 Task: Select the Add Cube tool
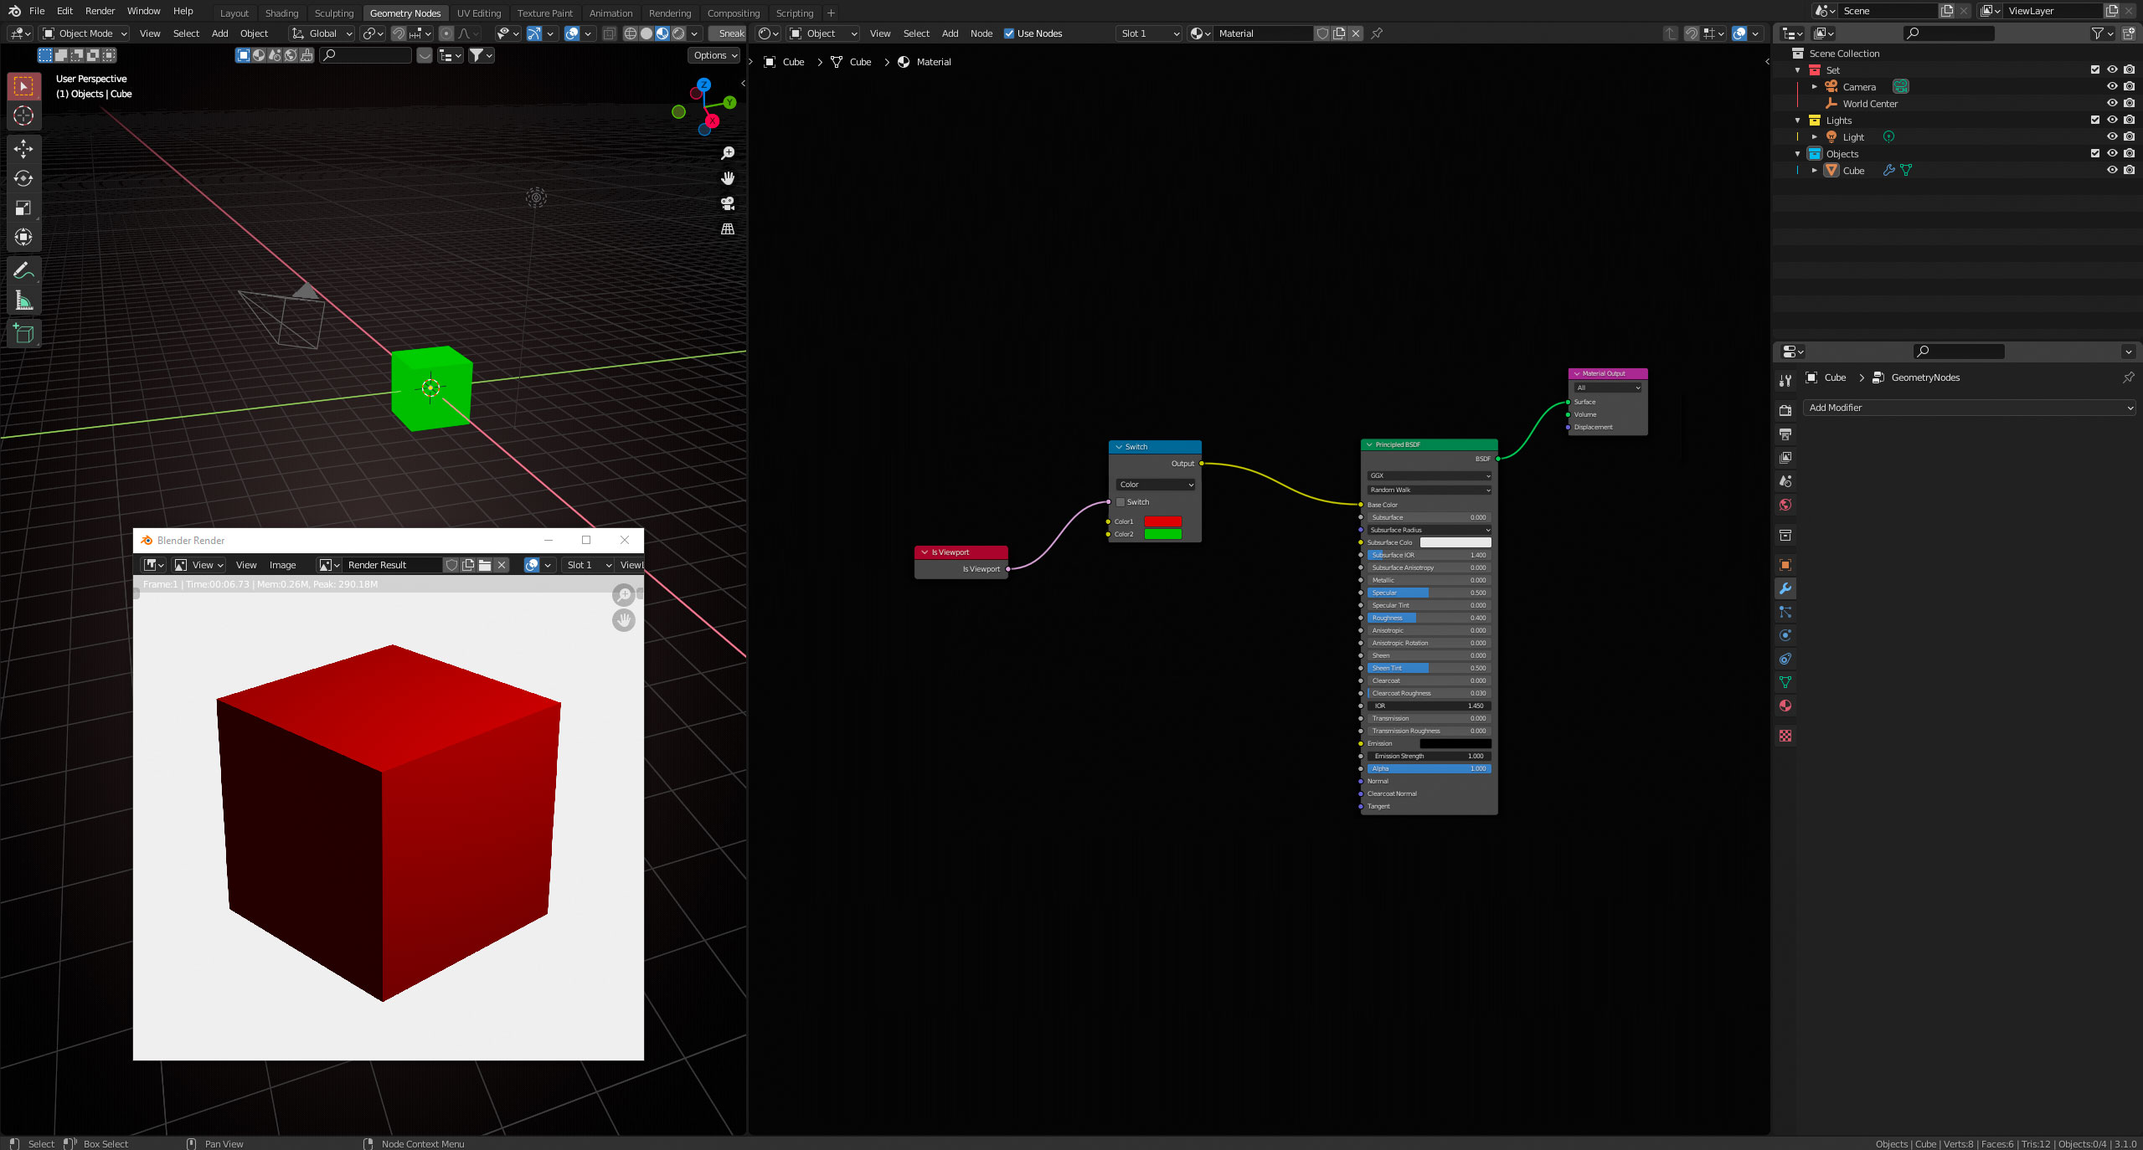point(23,334)
